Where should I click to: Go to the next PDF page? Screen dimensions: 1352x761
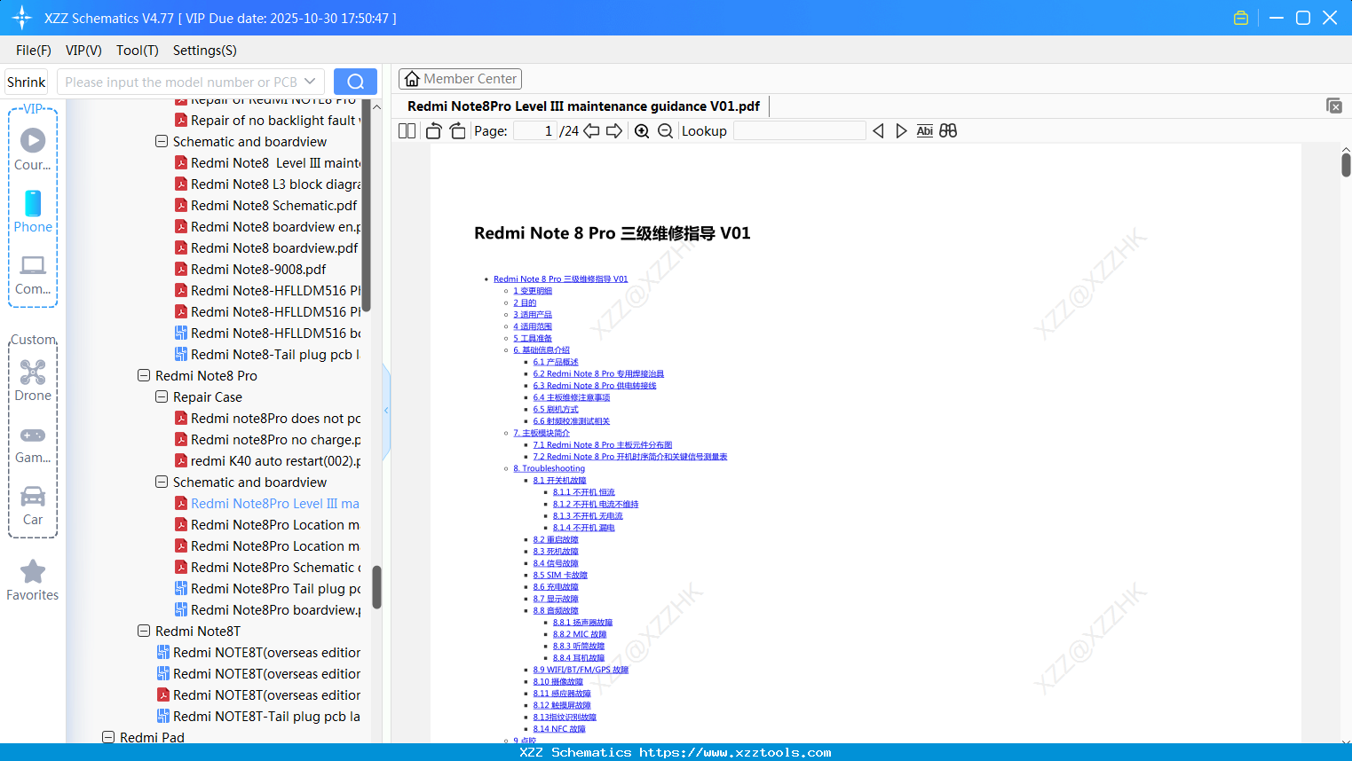614,131
